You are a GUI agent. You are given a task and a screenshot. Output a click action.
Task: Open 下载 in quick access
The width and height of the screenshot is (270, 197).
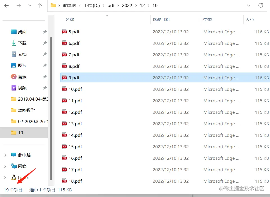(x=22, y=43)
